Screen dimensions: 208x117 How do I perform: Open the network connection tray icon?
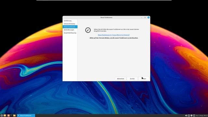pos(194,116)
